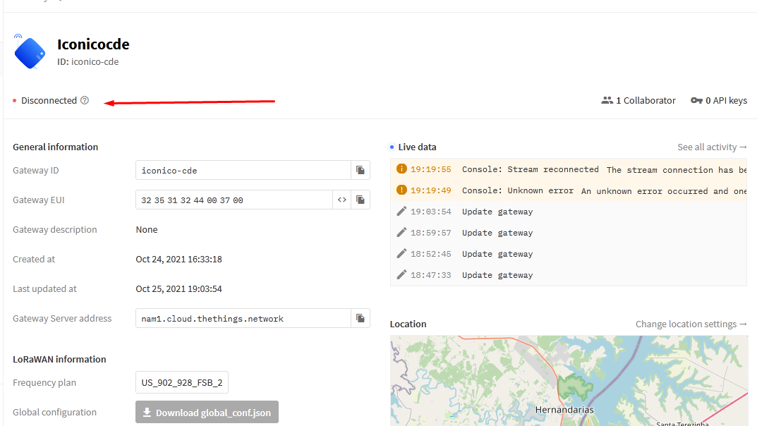The image size is (757, 426).
Task: Copy the Gateway ID to clipboard
Action: pyautogui.click(x=360, y=170)
